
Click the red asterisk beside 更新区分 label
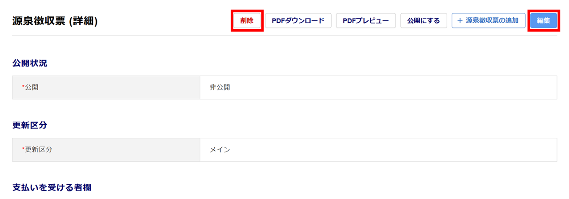click(23, 149)
